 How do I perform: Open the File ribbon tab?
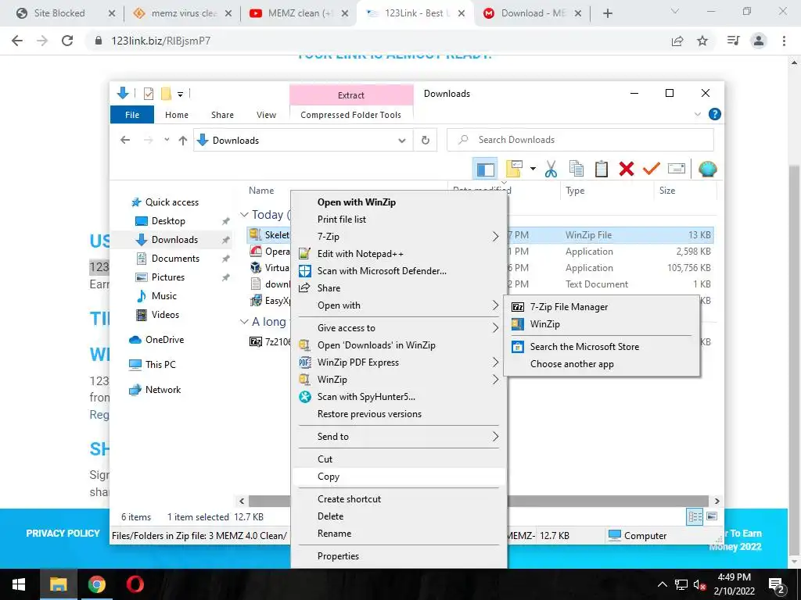tap(131, 115)
